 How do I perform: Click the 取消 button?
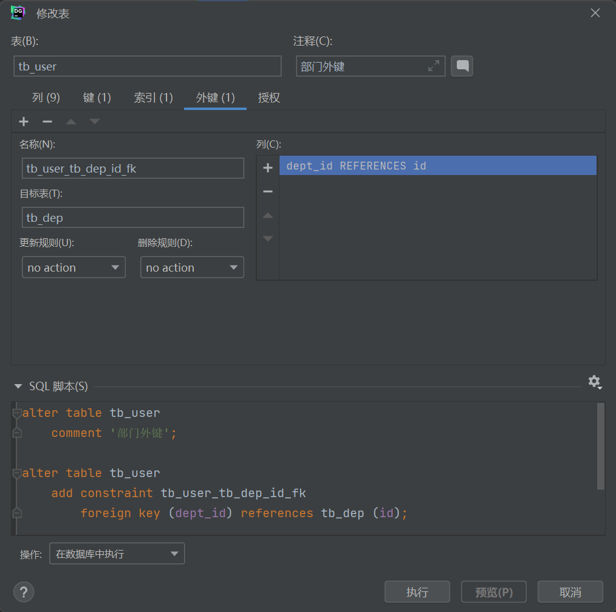coord(570,592)
